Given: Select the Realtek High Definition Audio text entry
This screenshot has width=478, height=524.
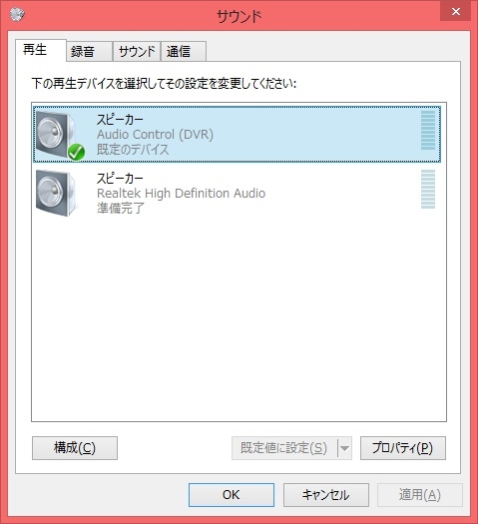Looking at the screenshot, I should [181, 194].
